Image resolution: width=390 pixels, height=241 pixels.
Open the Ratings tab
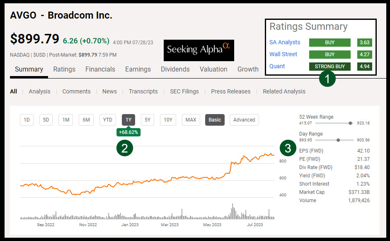pyautogui.click(x=64, y=69)
